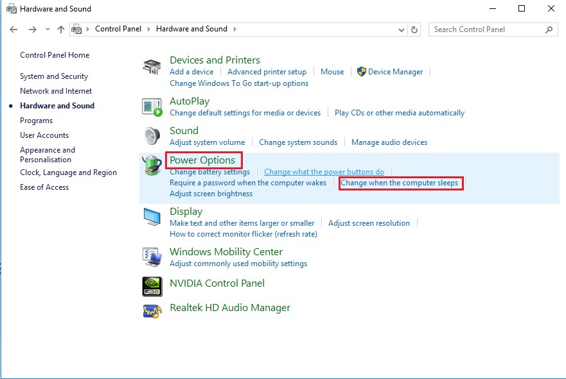Expand chevron after Control Panel breadcrumb
Image resolution: width=566 pixels, height=379 pixels.
148,29
